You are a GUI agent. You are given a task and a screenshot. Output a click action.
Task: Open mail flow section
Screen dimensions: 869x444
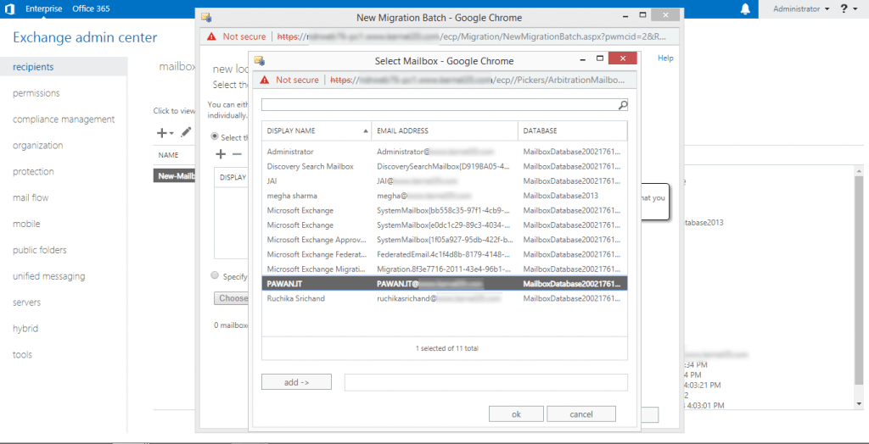tap(31, 197)
